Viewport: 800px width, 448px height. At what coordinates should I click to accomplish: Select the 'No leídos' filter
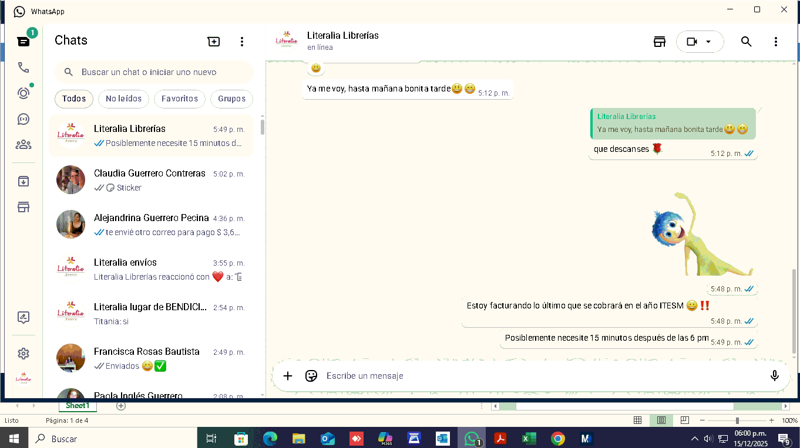click(123, 99)
